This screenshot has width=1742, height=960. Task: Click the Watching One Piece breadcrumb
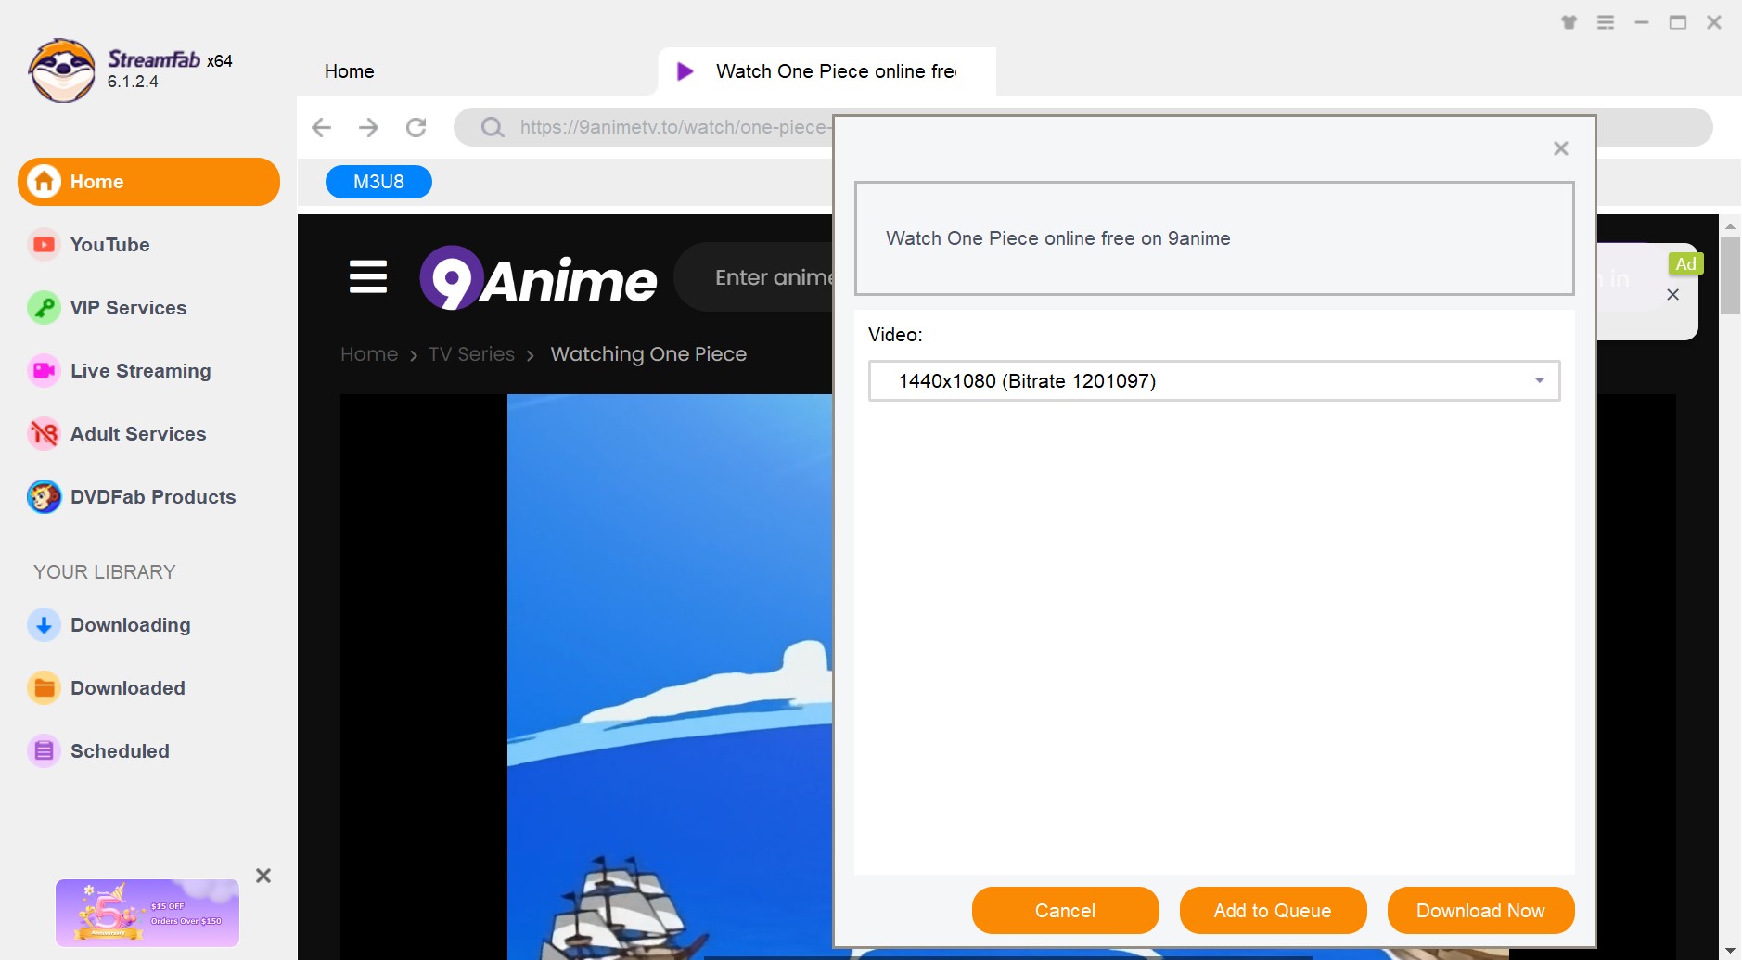click(x=648, y=354)
